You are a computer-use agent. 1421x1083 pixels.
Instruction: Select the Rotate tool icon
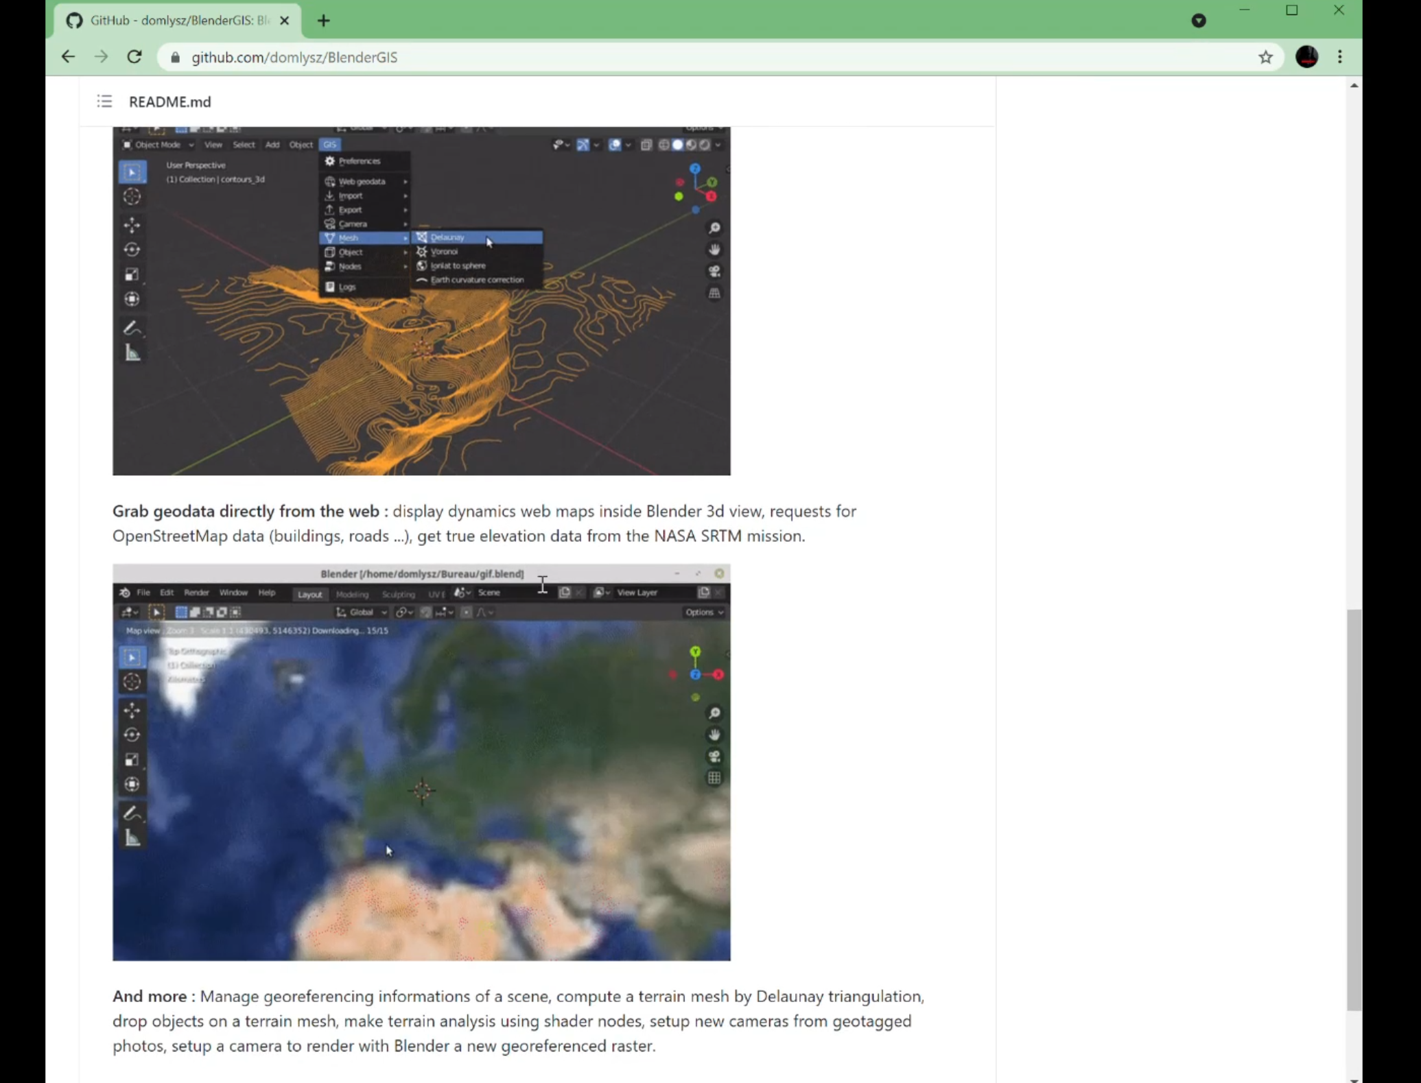(132, 250)
